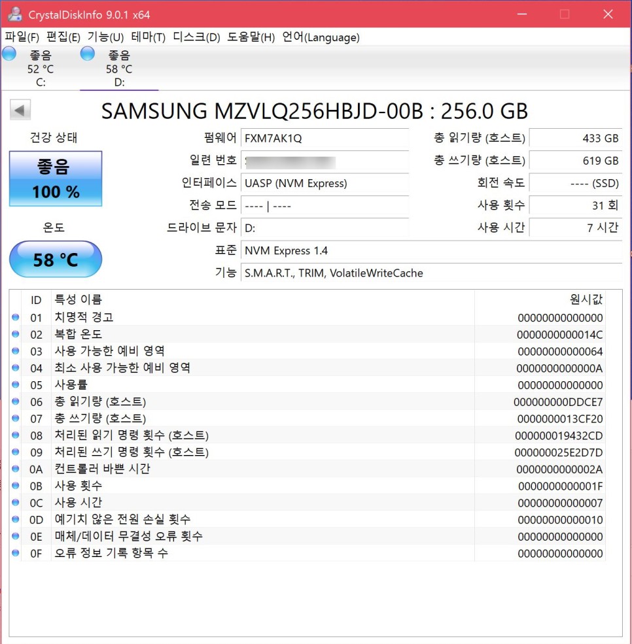Click status dot for attribute 05 사용률
The height and width of the screenshot is (644, 632).
[x=16, y=384]
